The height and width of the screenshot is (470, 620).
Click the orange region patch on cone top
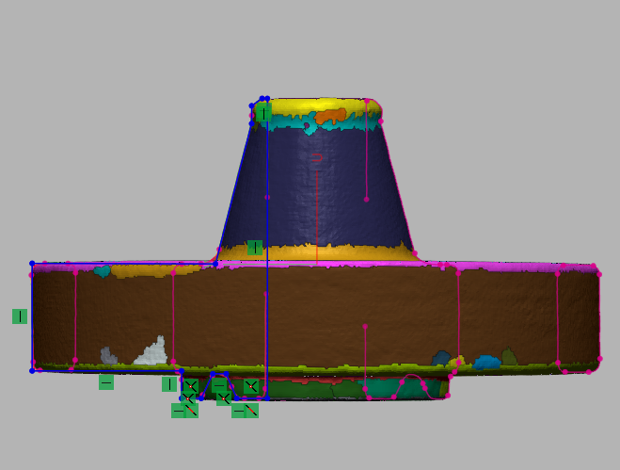tap(330, 117)
